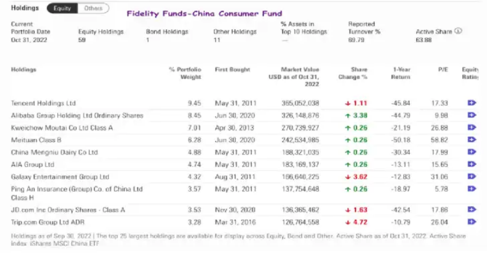Click the Active Share info icon
This screenshot has width=487, height=253.
point(459,31)
